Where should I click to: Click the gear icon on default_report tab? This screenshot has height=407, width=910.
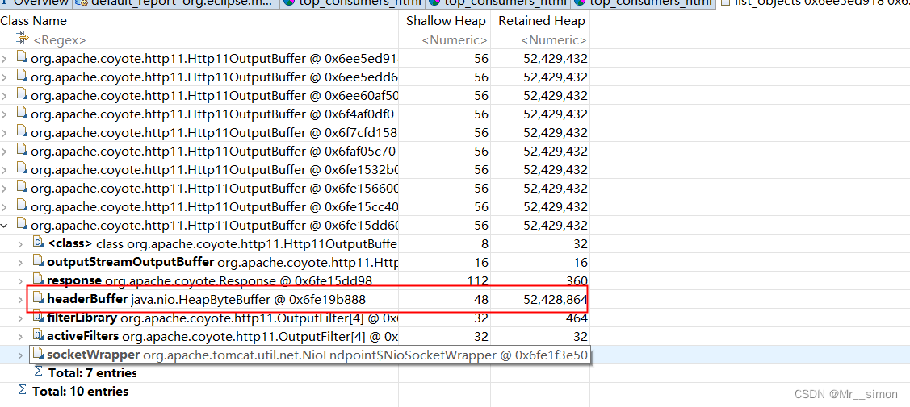(x=82, y=3)
